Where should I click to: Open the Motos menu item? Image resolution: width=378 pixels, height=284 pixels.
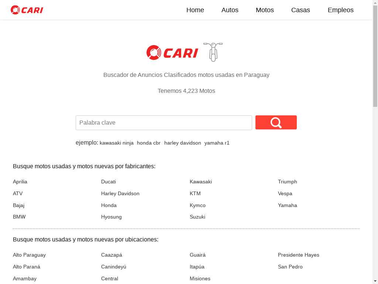tap(265, 10)
